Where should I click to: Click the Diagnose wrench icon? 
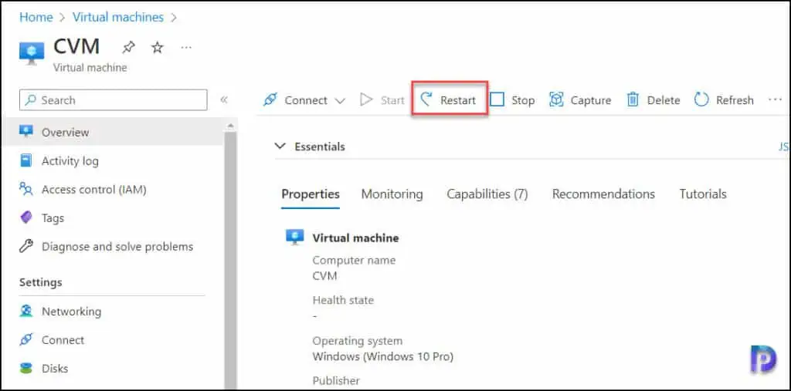25,246
